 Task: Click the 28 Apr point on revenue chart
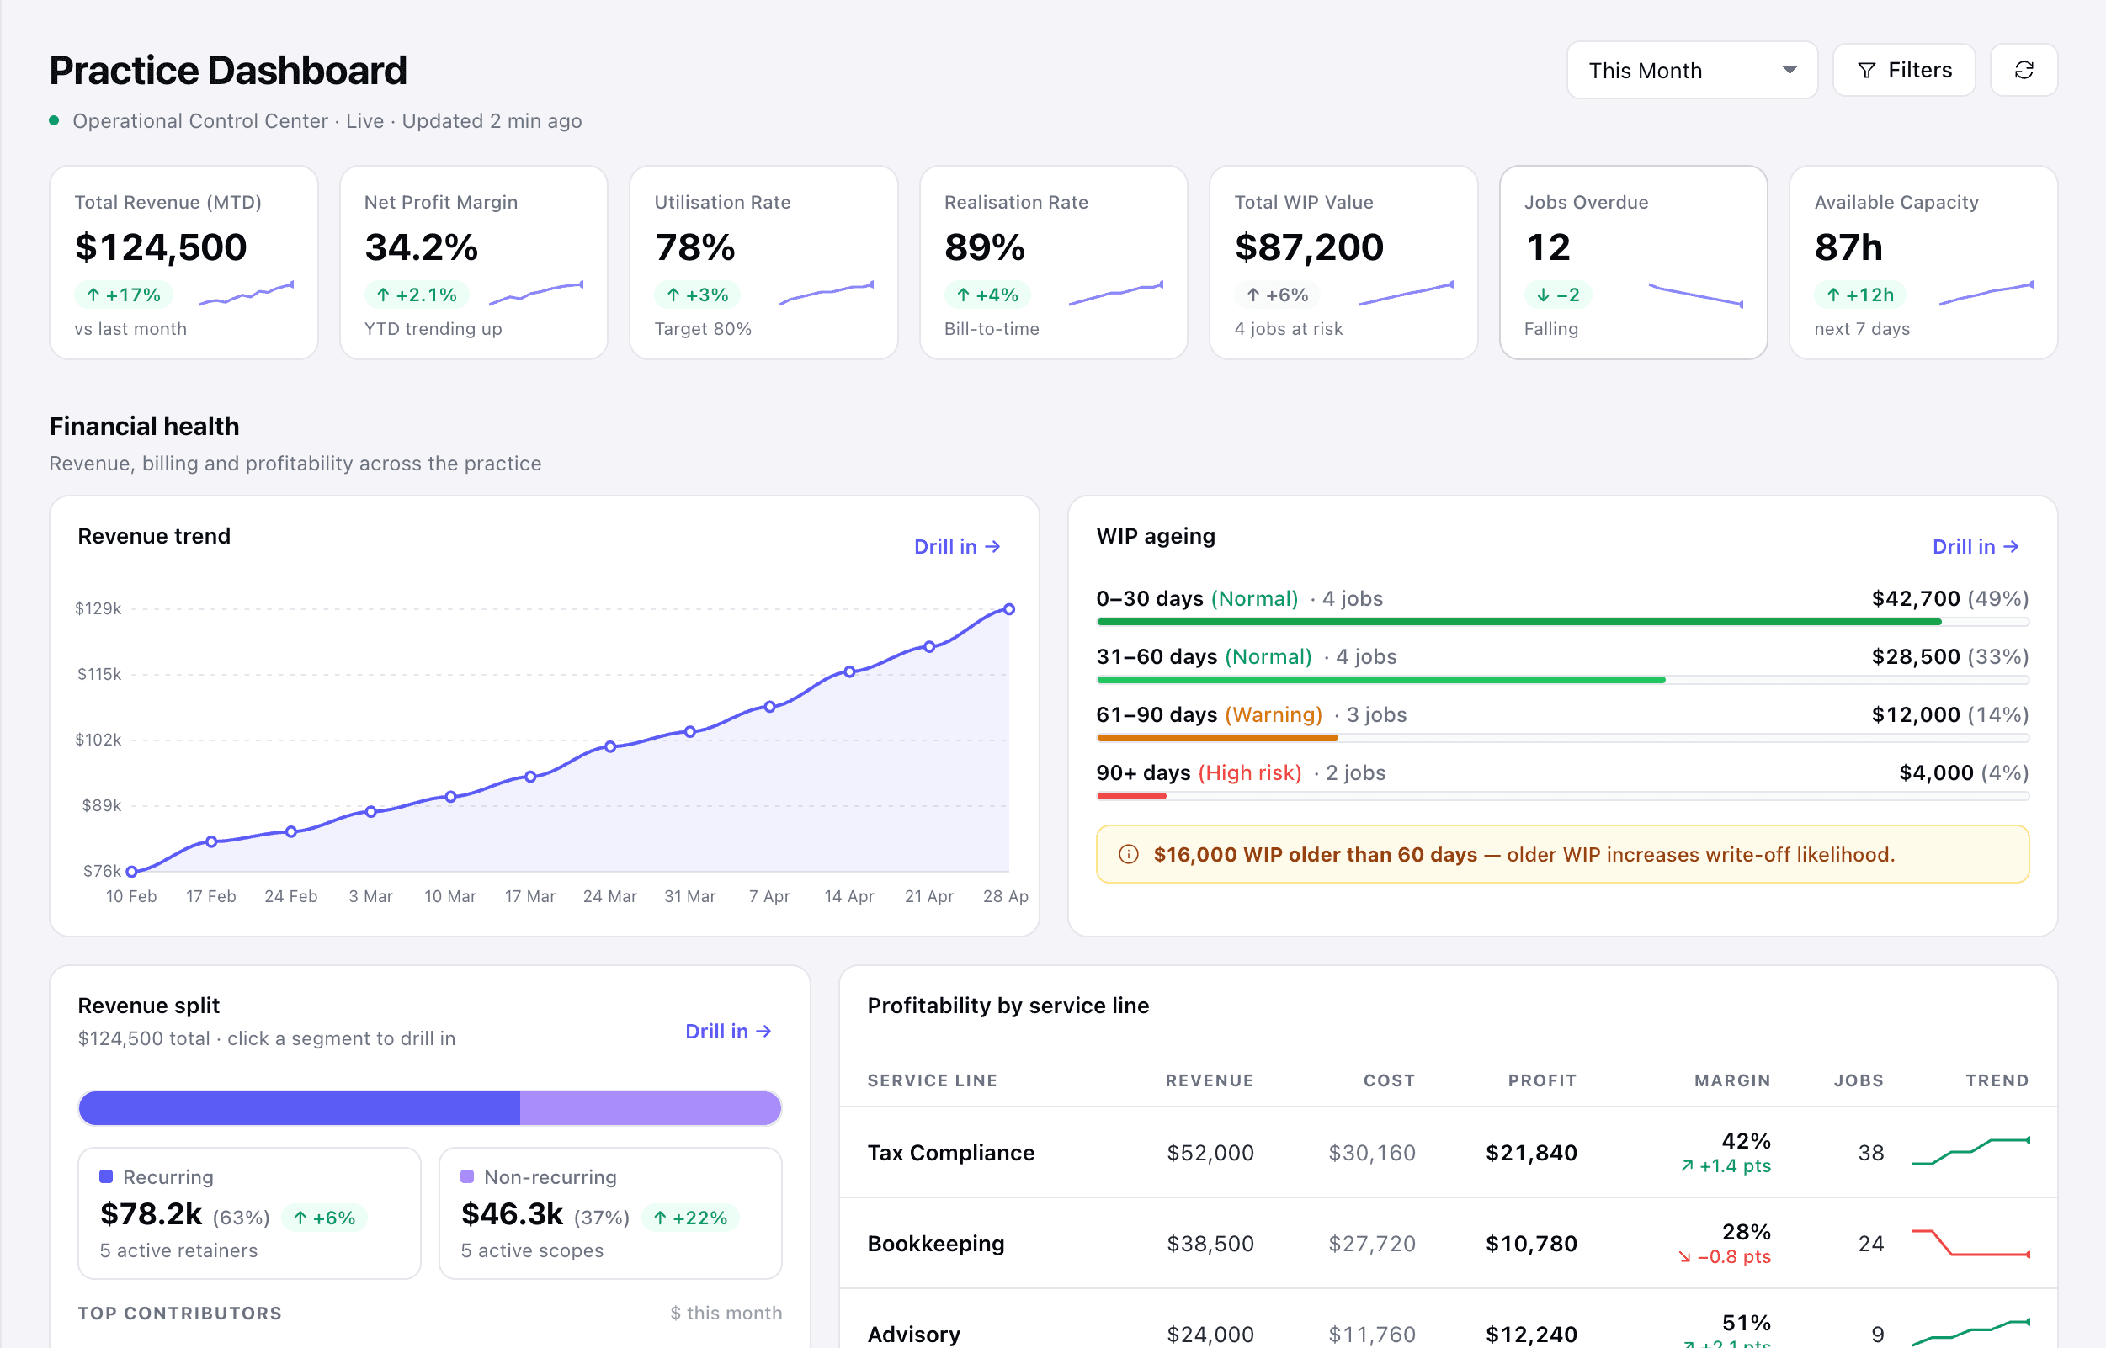[x=1008, y=609]
